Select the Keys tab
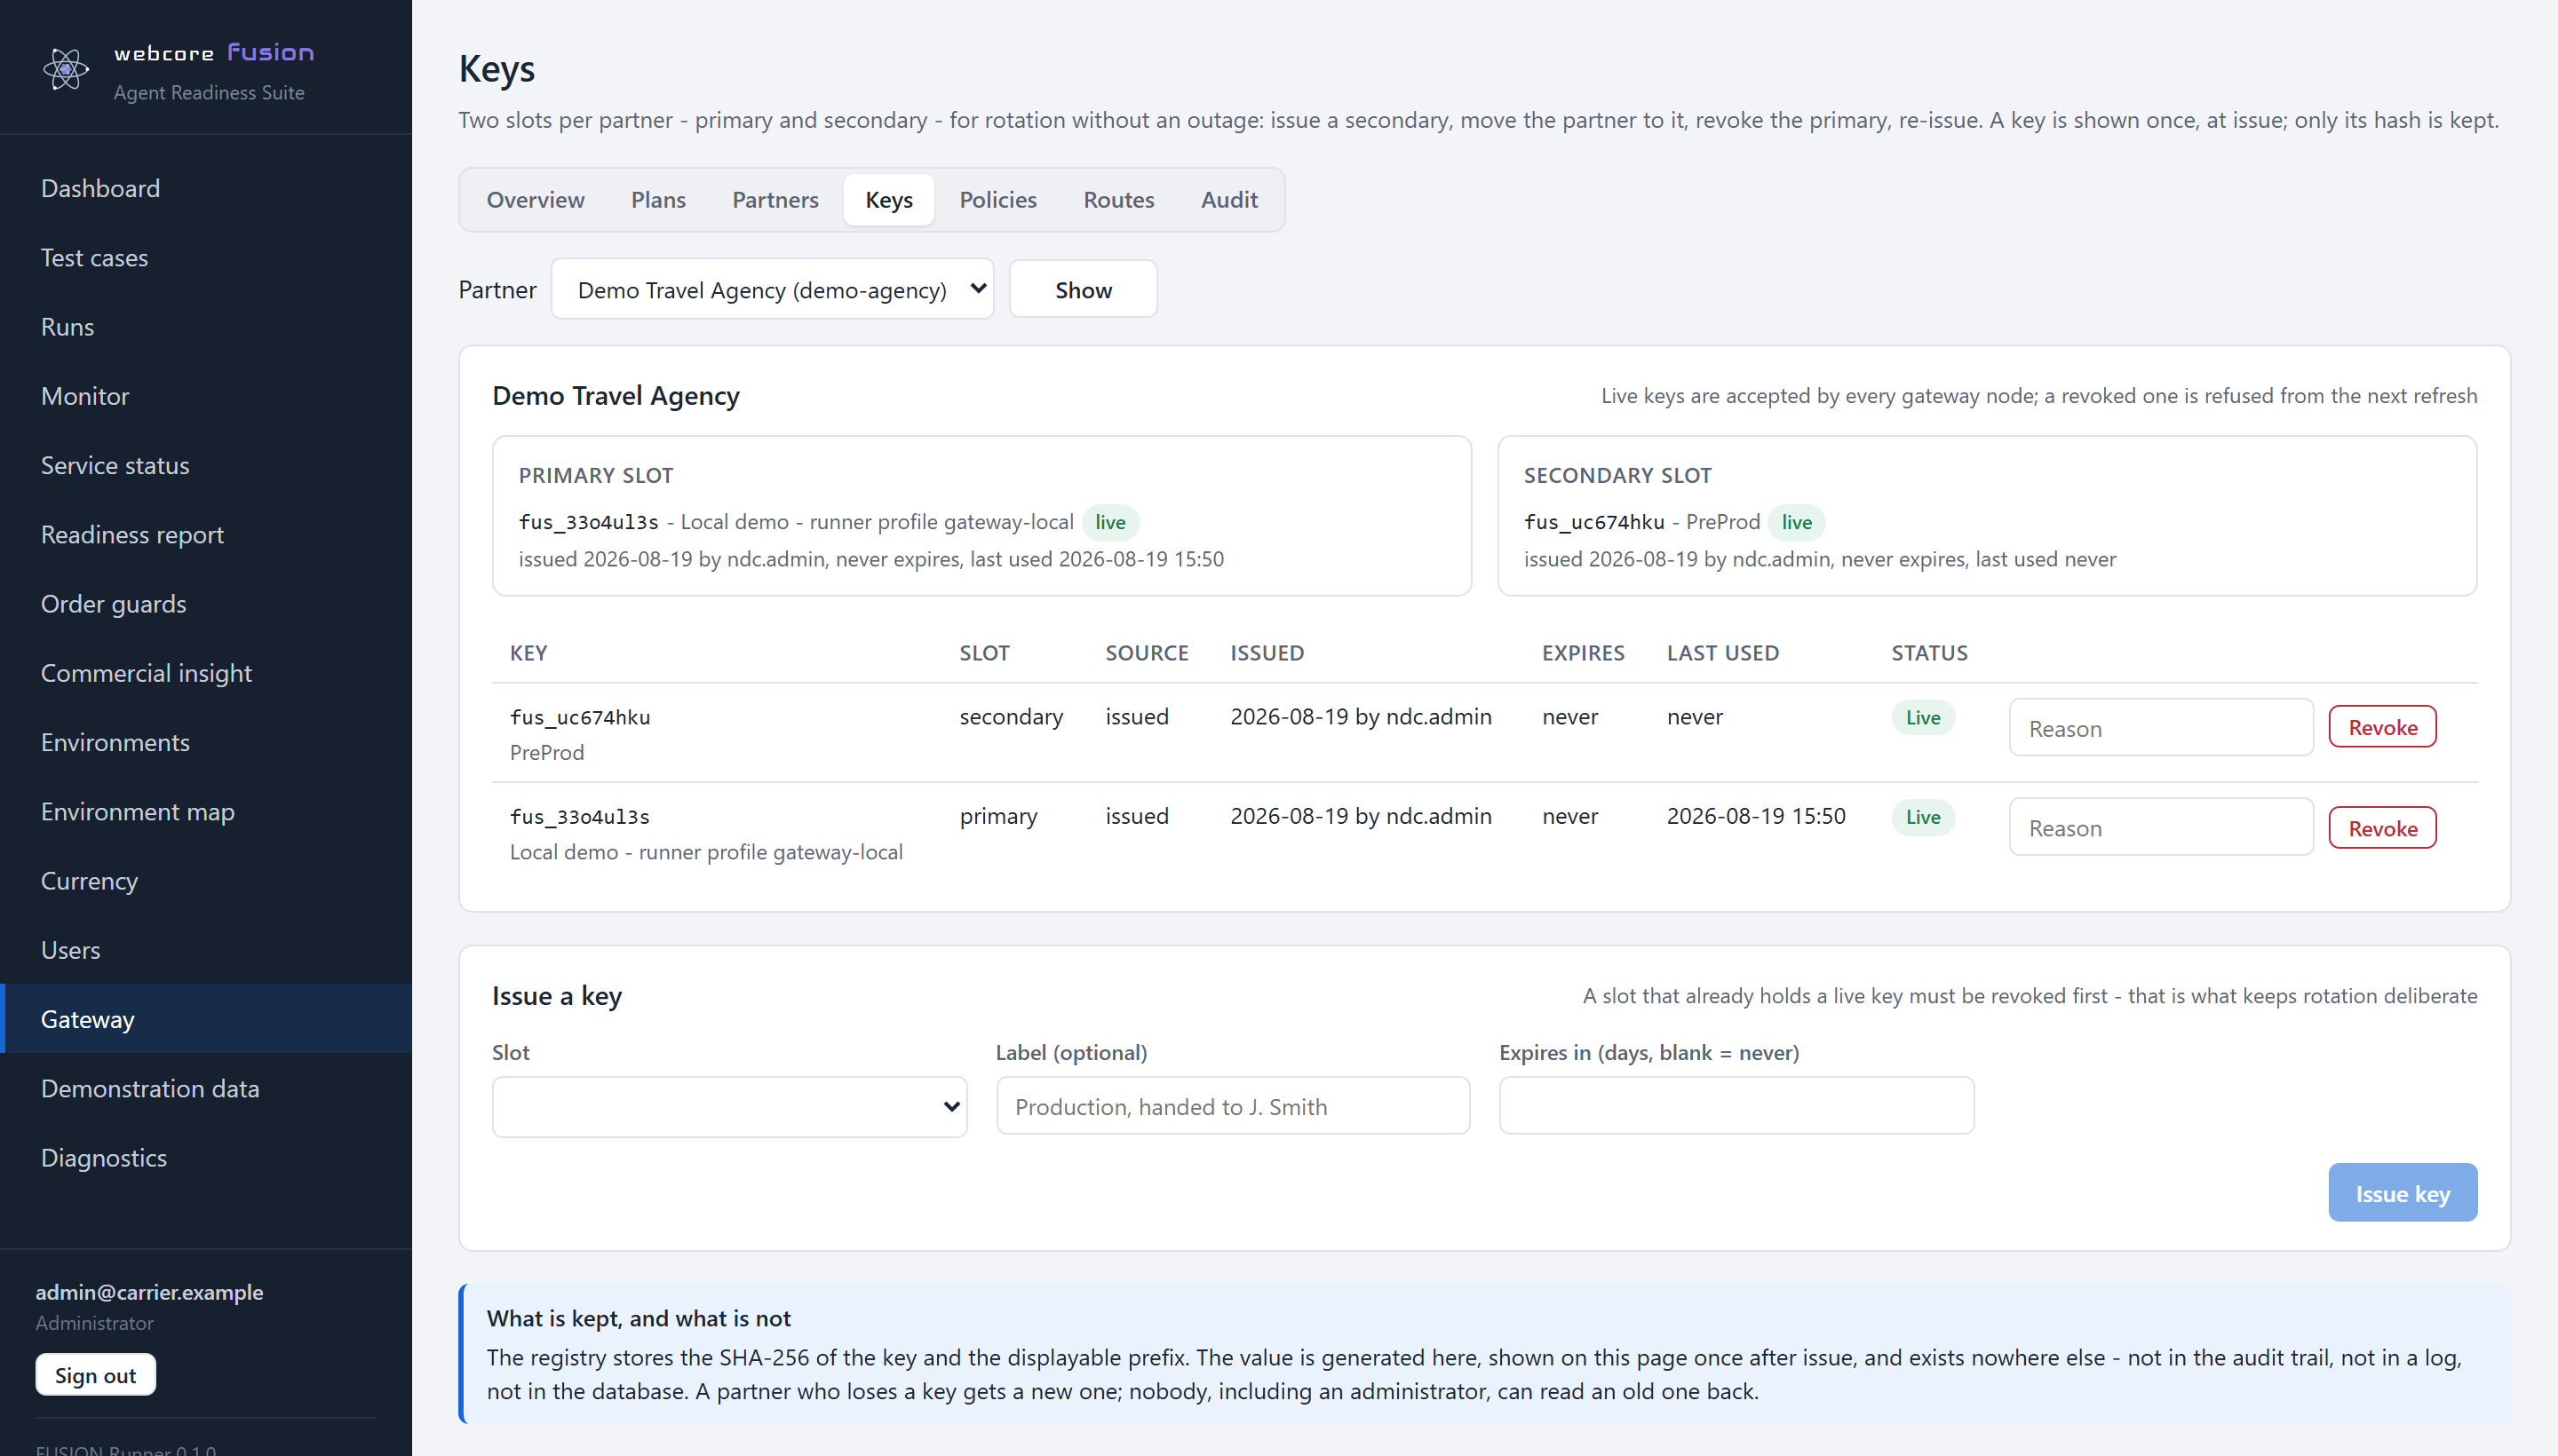 (888, 200)
